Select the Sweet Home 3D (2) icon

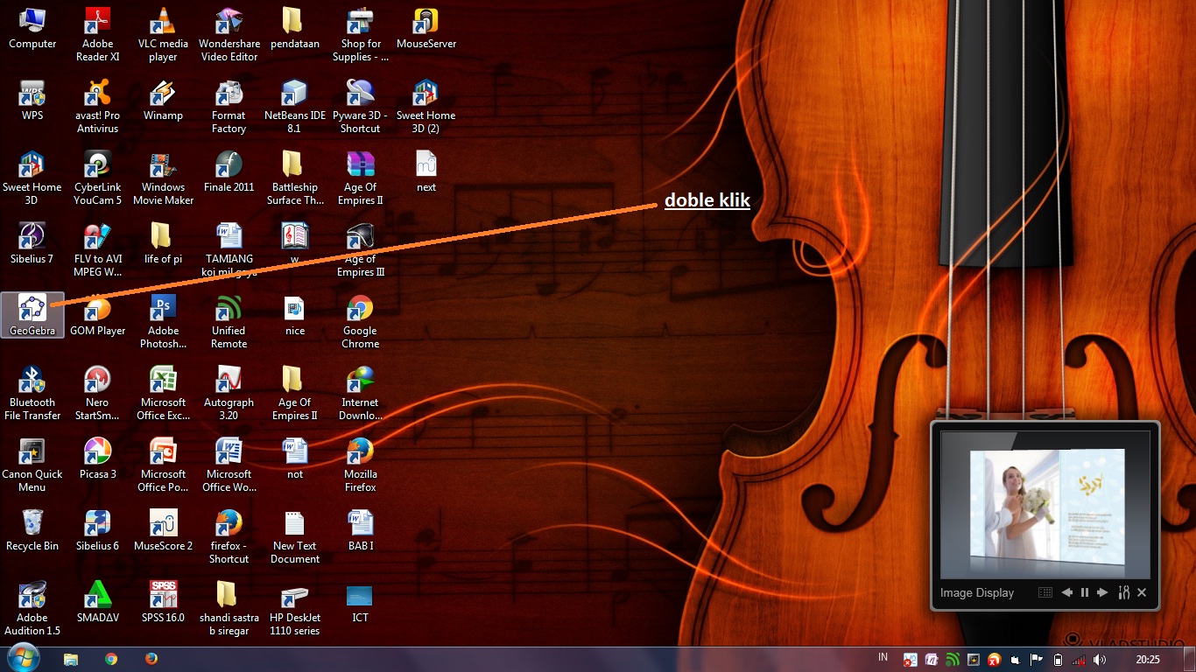point(426,106)
